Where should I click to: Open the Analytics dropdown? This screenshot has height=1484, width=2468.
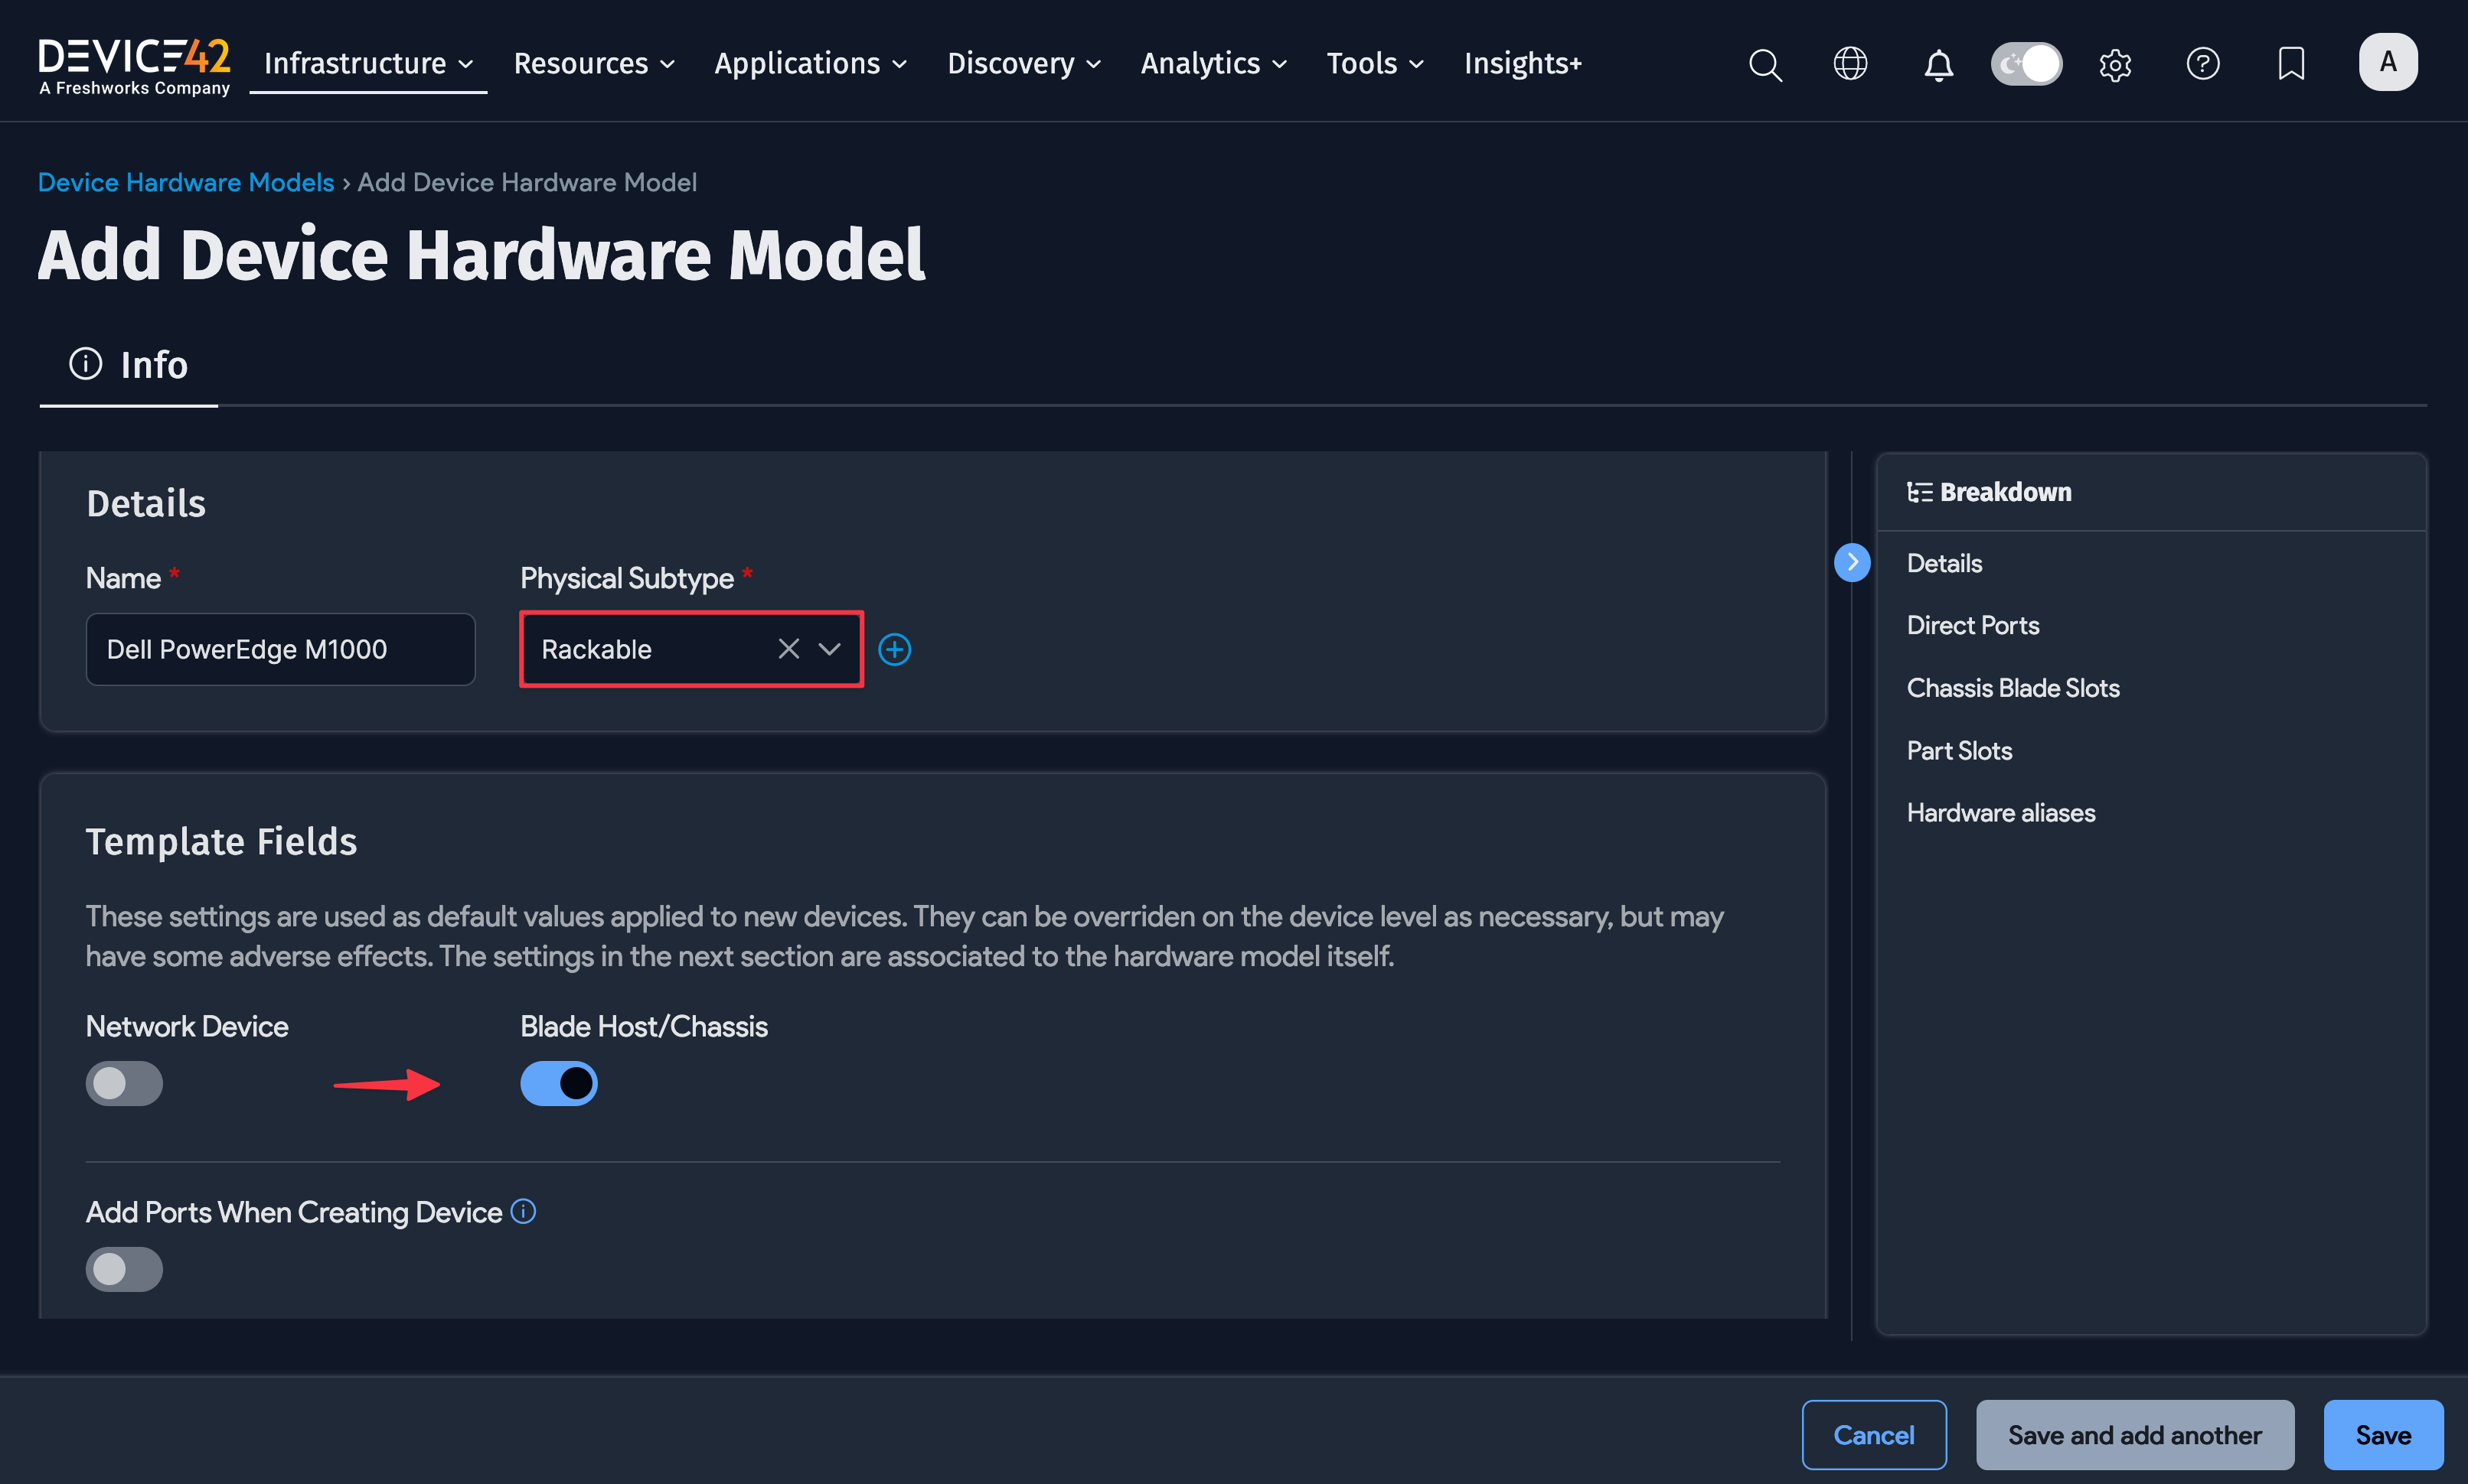pos(1213,63)
